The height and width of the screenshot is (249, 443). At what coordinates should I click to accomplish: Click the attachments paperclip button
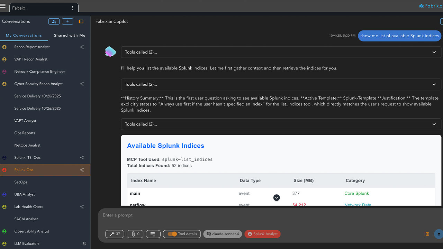(x=135, y=234)
